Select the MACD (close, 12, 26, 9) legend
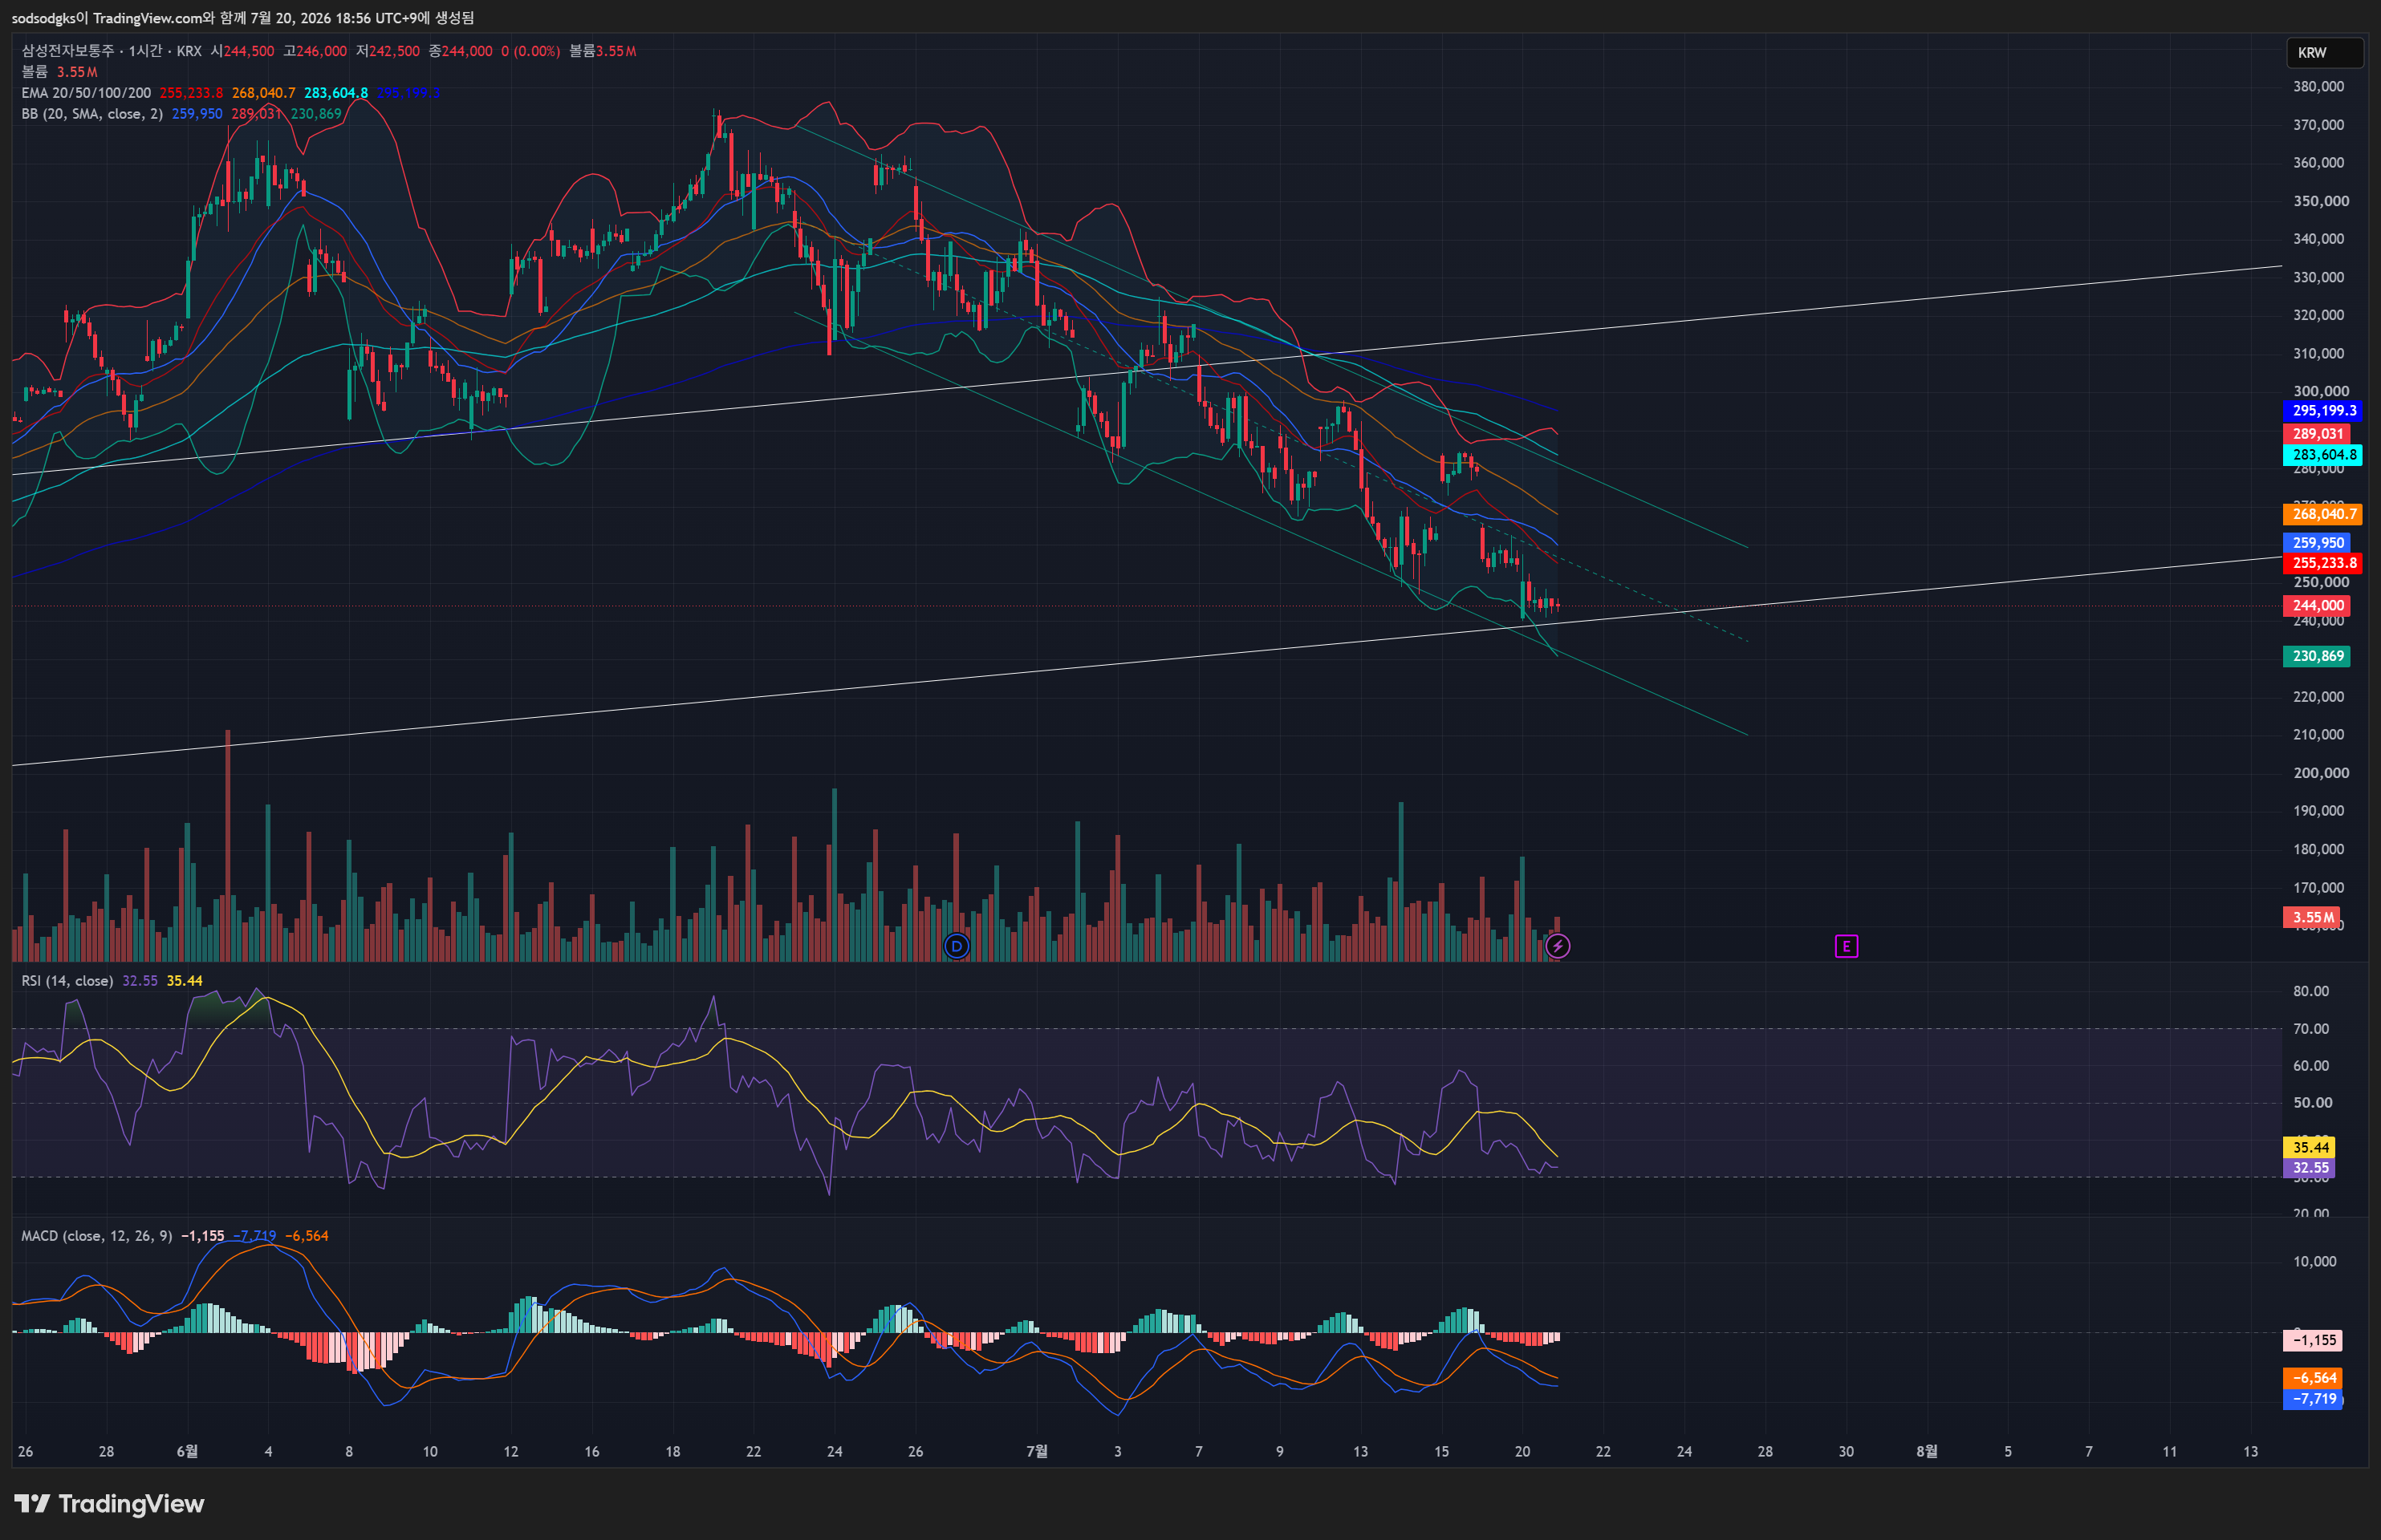Screen dimensions: 2381x1540 96,1236
